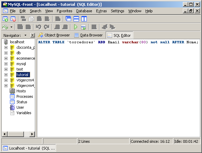
Task: Open the Edit menu
Action: 23,11
